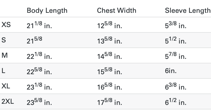Click XS body length 21 1/8 in.

pos(39,25)
